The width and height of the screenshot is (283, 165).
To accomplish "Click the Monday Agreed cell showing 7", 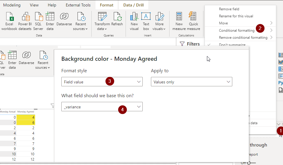I will 26,144.
